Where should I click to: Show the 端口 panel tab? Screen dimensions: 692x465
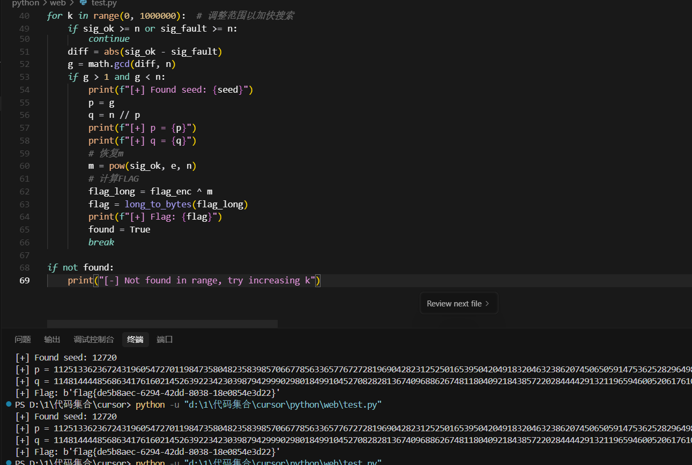[165, 340]
